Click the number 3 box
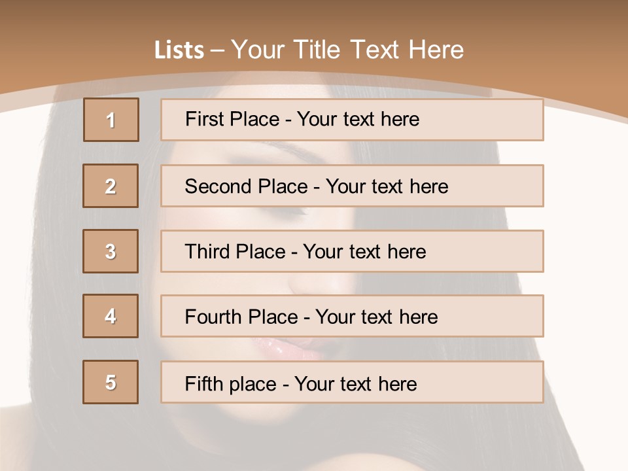 (x=111, y=251)
